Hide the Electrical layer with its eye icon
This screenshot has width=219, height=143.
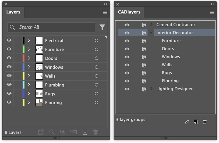(x=9, y=40)
